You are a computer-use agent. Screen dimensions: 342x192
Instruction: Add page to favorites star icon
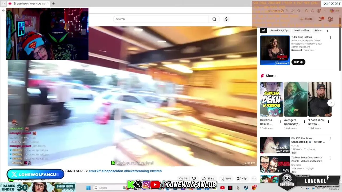(x=292, y=11)
